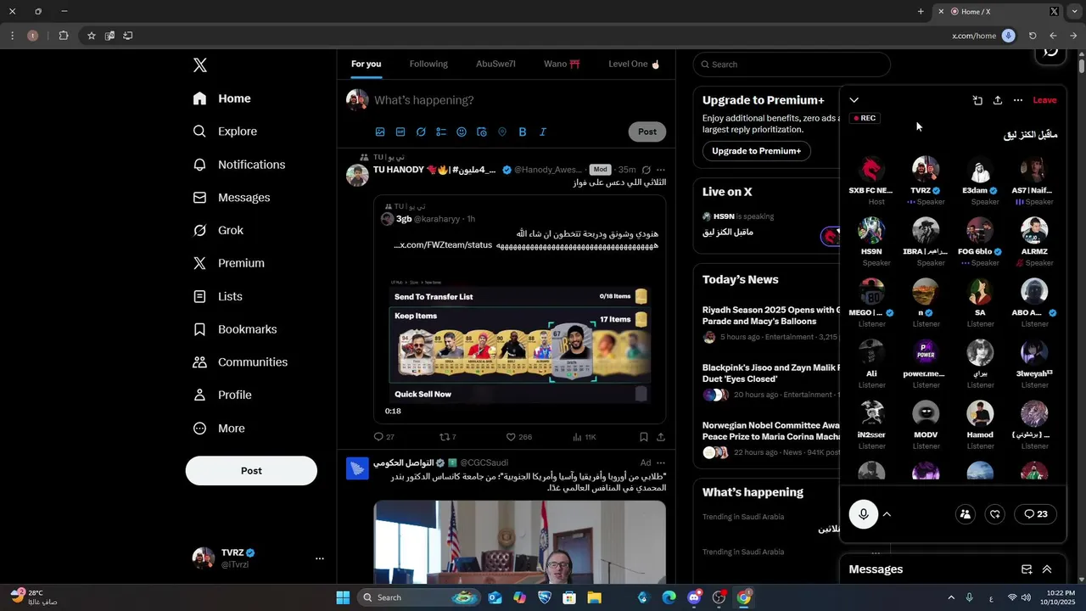This screenshot has width=1086, height=611.
Task: Send a heart reaction in the Space
Action: 995,514
